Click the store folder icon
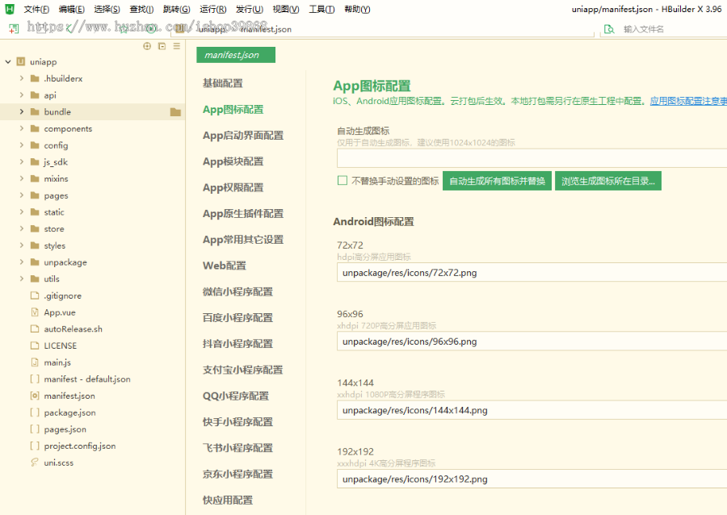This screenshot has width=727, height=515. 35,228
